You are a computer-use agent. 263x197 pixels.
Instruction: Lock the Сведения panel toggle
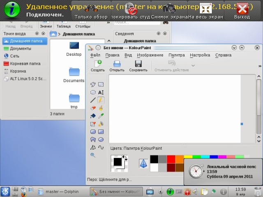(x=159, y=34)
